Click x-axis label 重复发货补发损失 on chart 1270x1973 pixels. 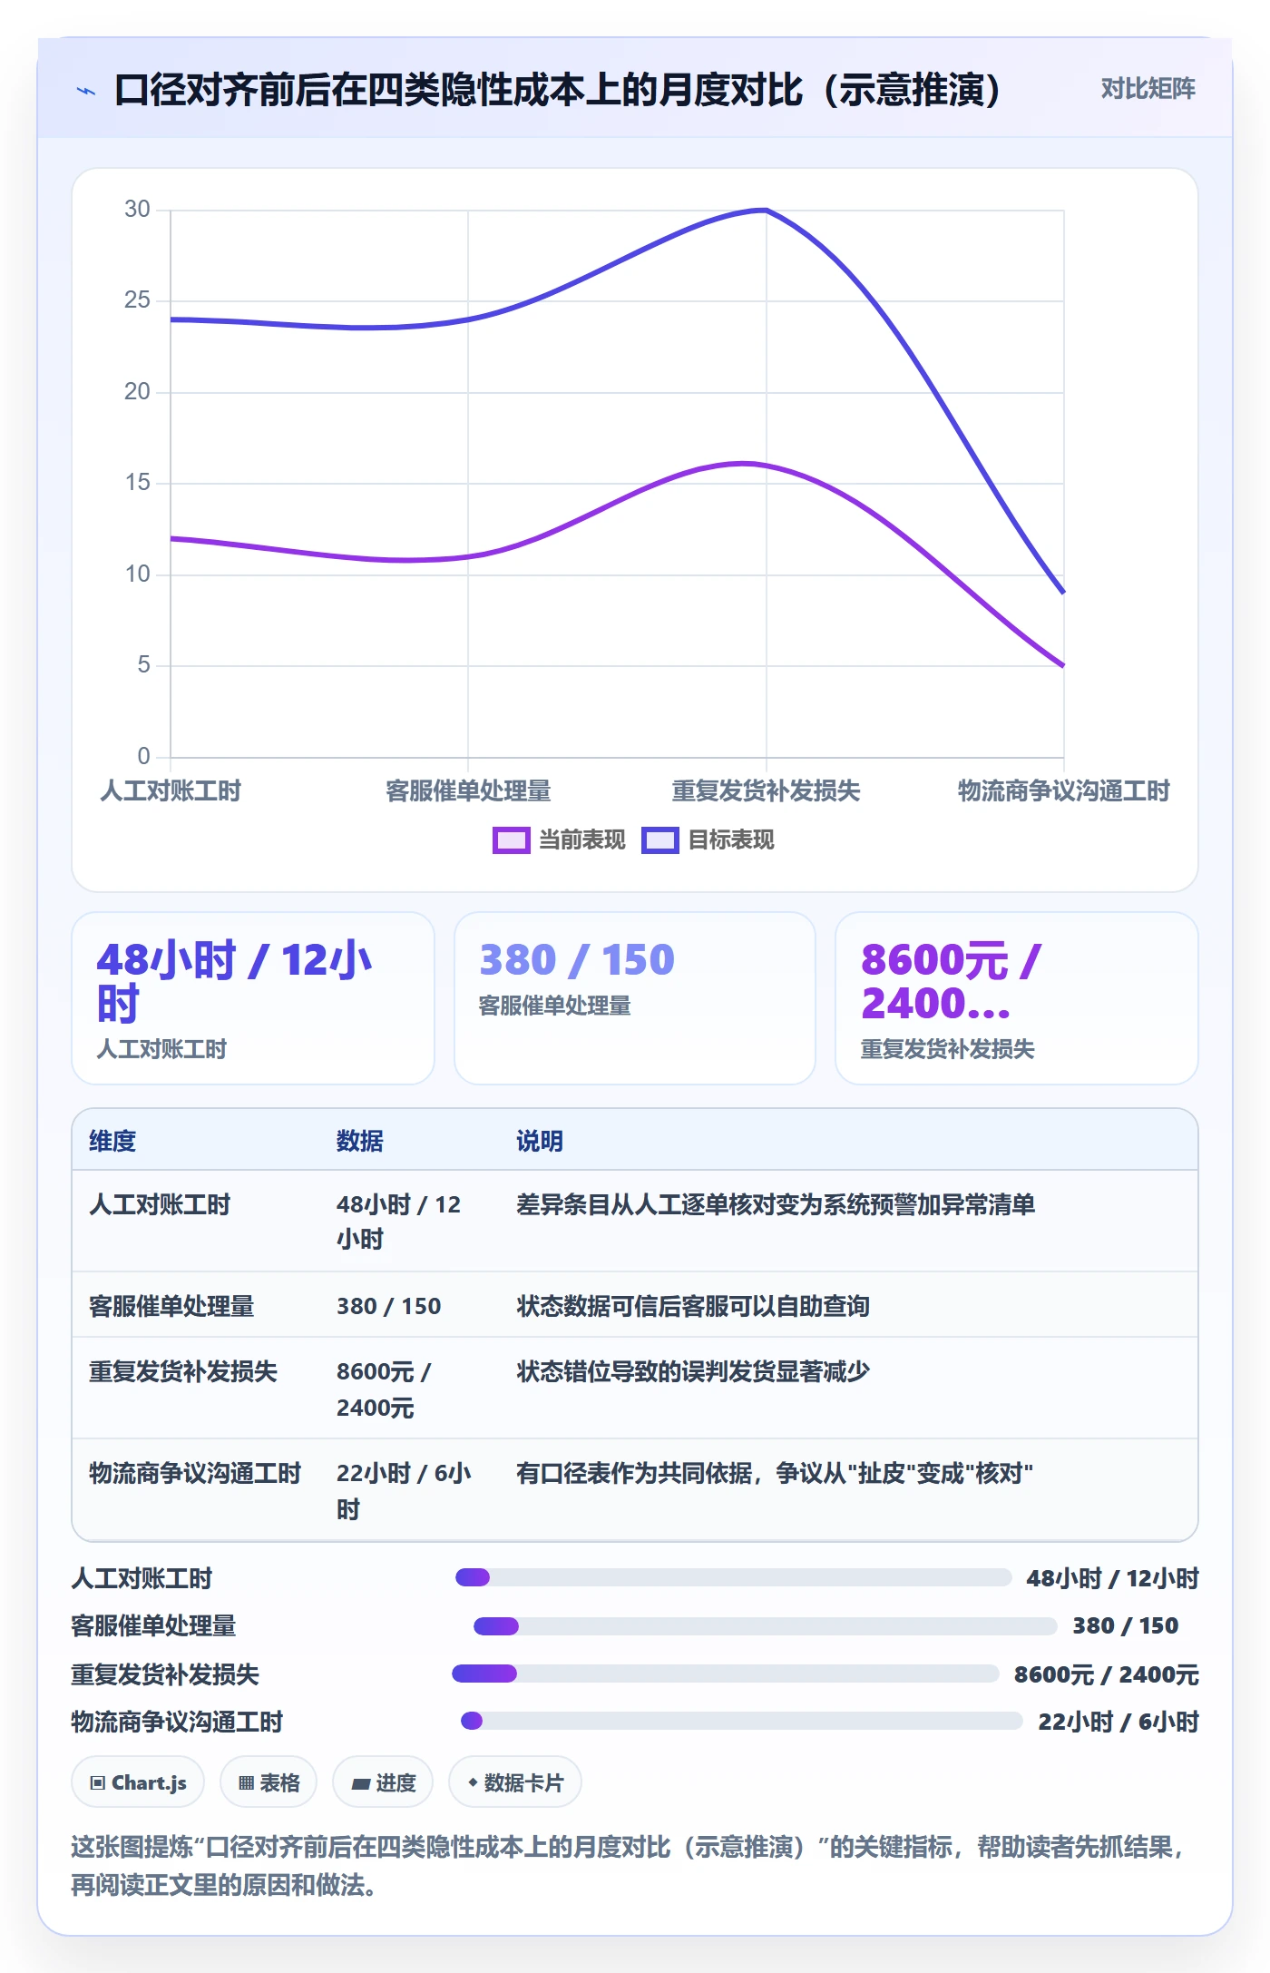[x=766, y=791]
